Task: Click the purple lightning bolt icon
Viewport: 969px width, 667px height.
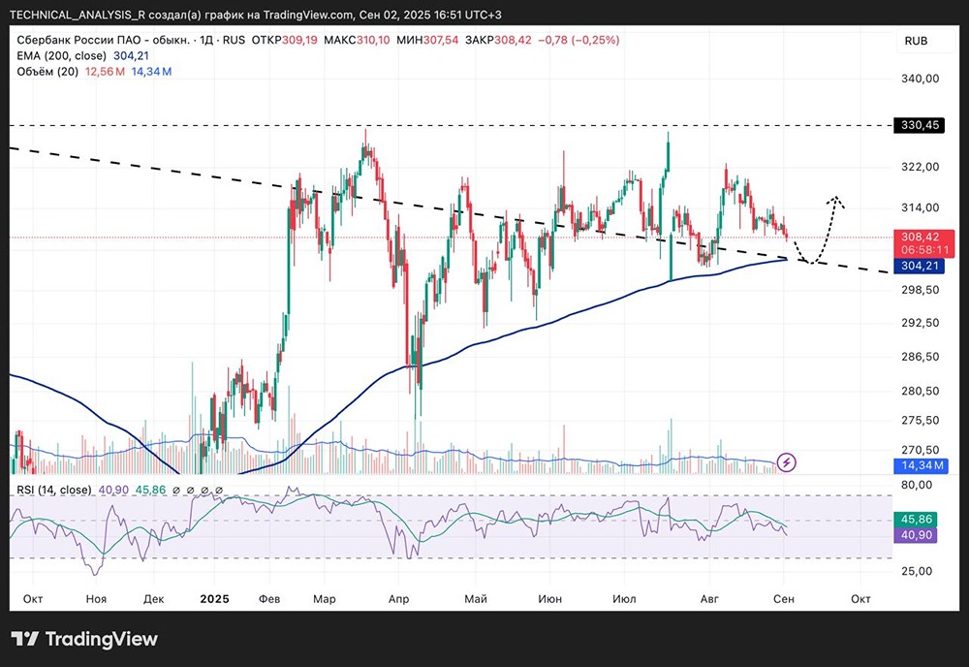Action: click(786, 461)
